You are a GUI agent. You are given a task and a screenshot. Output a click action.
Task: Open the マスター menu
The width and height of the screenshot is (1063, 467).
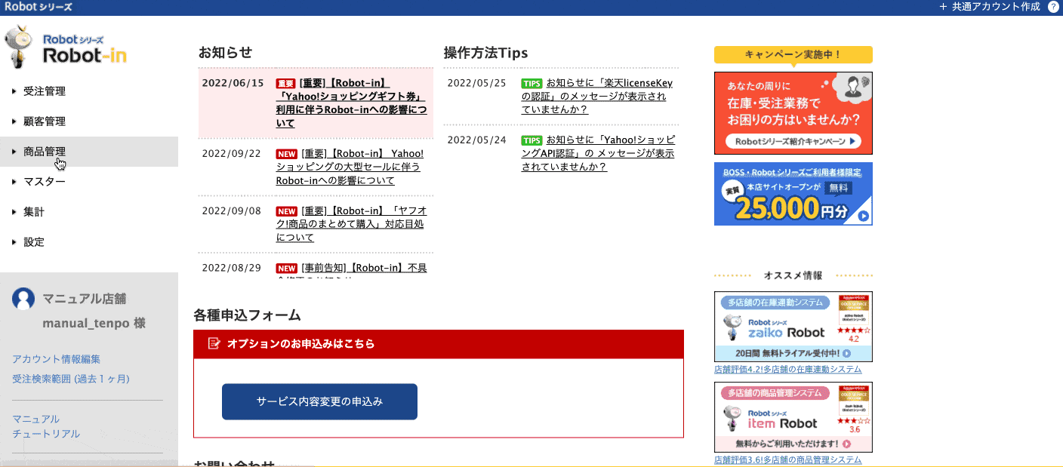(45, 182)
